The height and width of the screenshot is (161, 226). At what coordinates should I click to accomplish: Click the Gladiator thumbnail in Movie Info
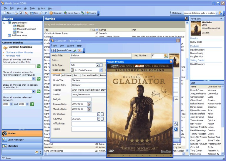click(196, 28)
